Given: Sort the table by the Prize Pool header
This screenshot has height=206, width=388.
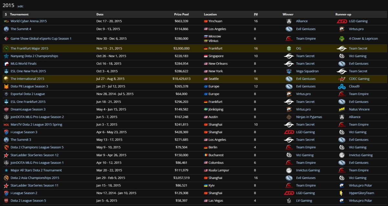Looking at the screenshot, I should 181,14.
